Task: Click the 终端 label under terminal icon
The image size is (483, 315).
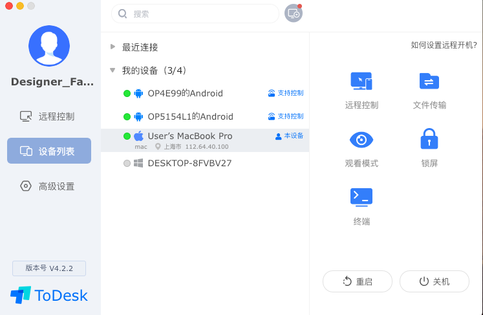Action: [361, 221]
